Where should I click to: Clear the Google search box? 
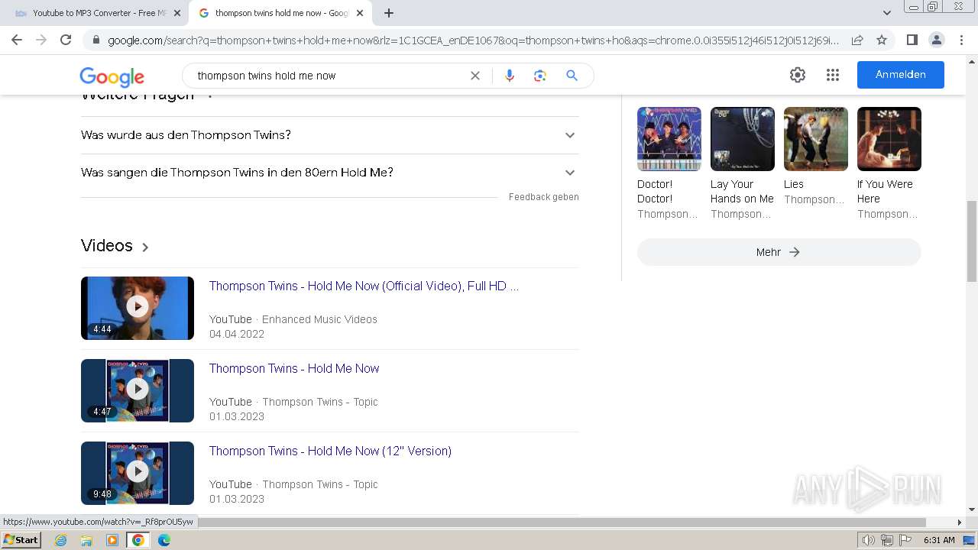tap(475, 76)
